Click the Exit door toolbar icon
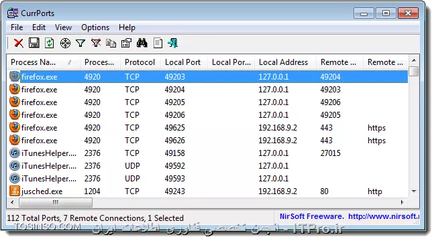 click(172, 43)
